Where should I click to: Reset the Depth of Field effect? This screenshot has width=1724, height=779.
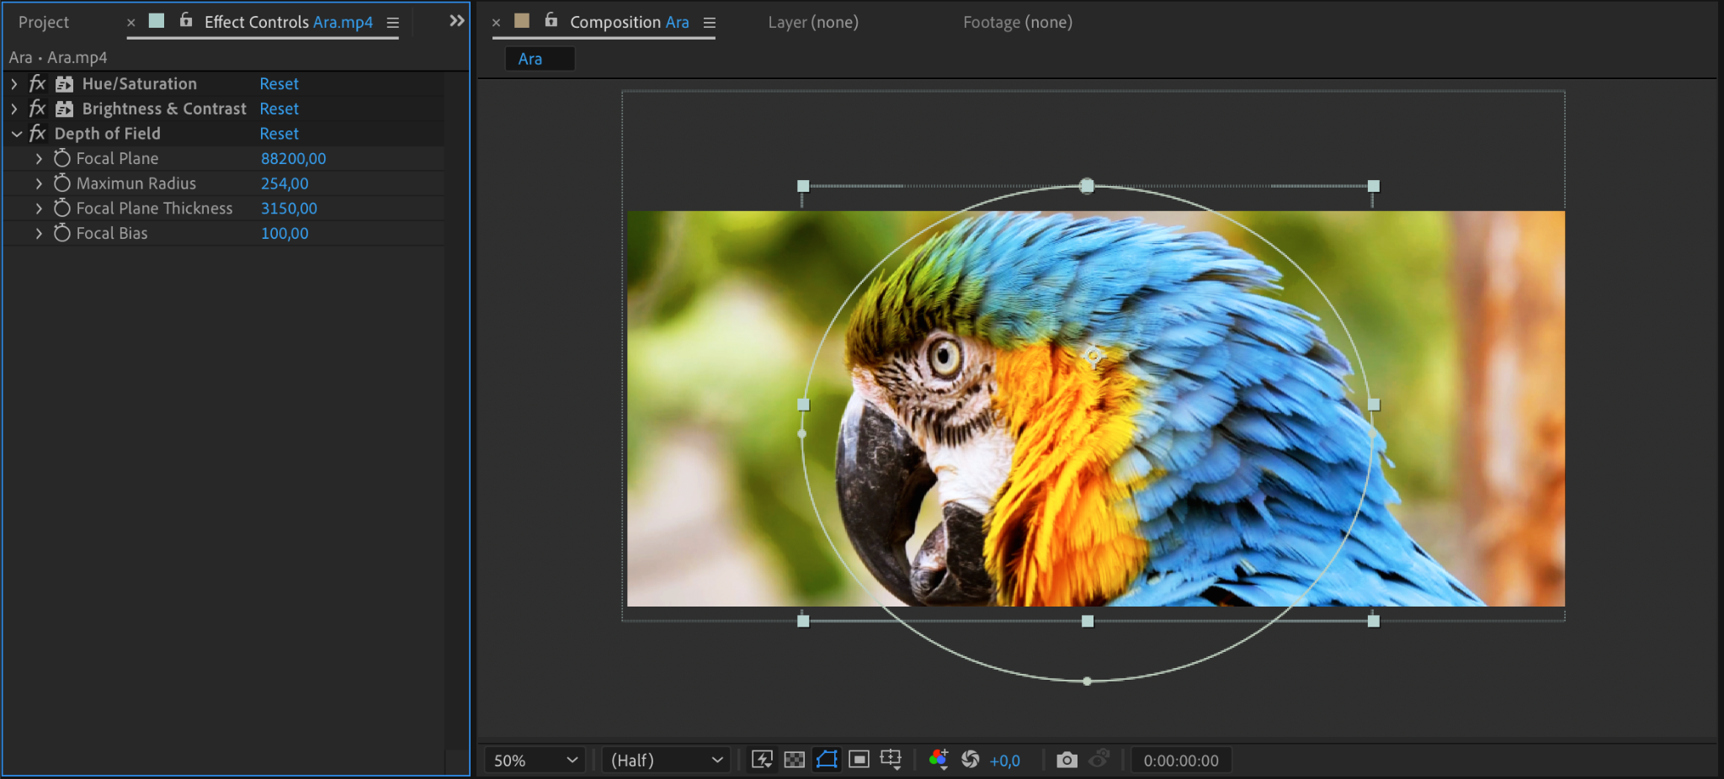point(279,134)
